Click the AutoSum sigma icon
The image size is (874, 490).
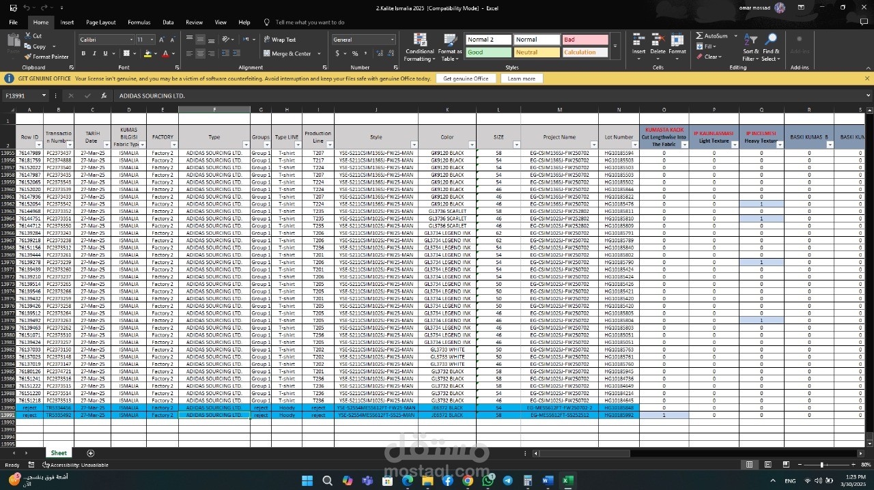(700, 35)
